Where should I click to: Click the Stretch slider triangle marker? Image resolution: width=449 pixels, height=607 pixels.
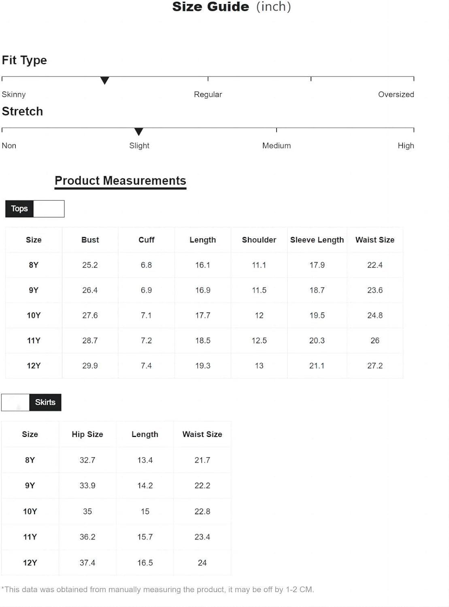(x=139, y=132)
